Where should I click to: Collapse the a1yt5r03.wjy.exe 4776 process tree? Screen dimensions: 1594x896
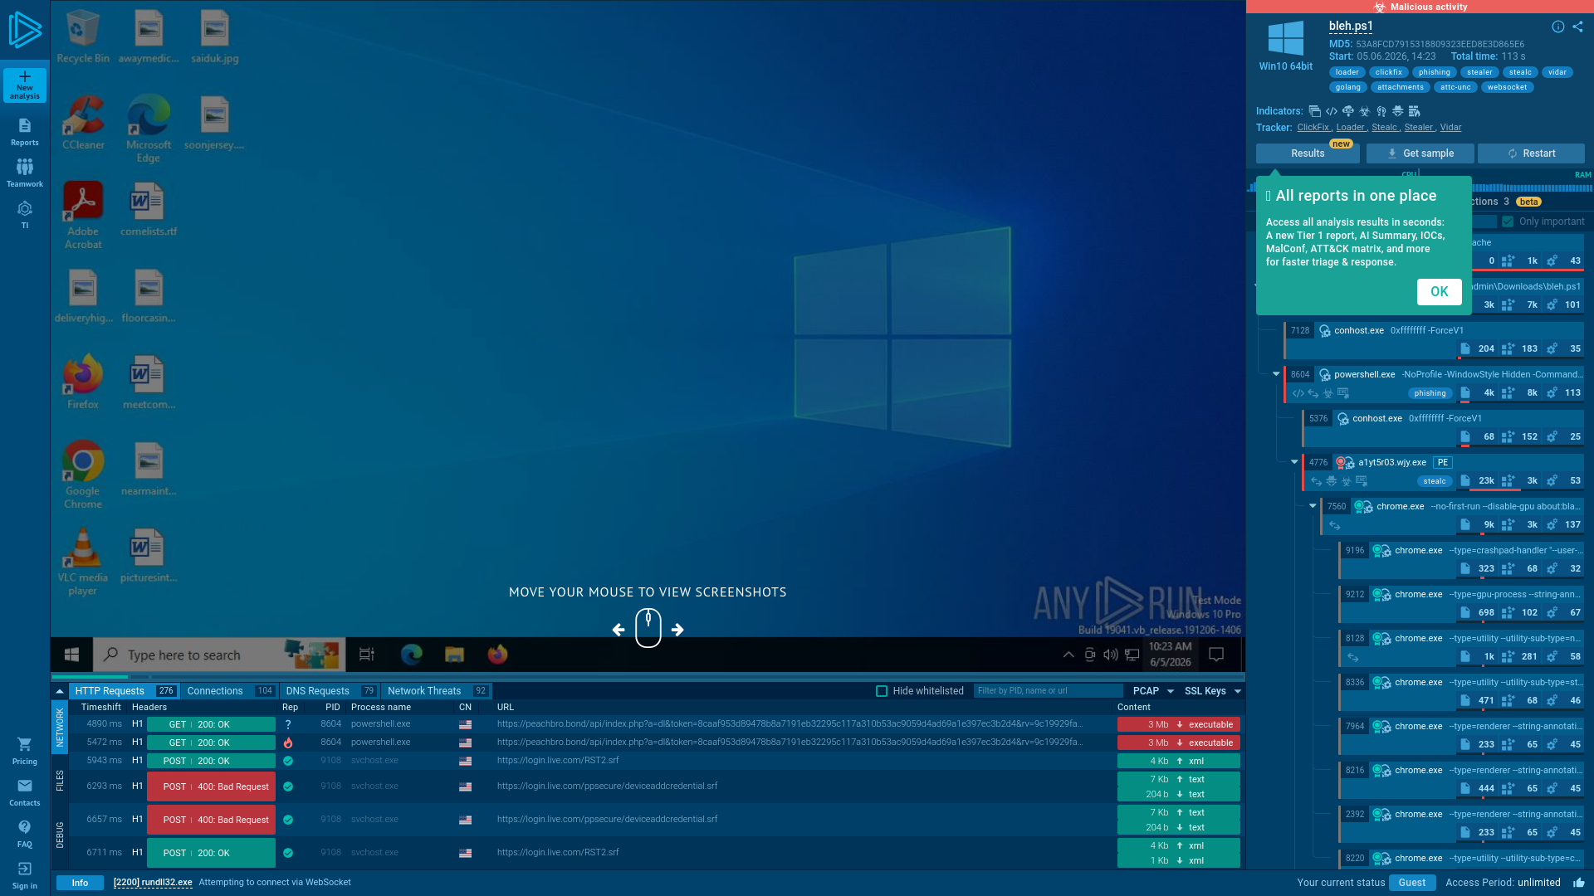tap(1294, 462)
